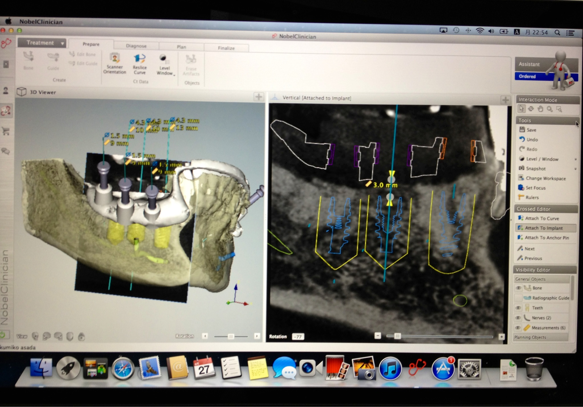Click Attach To Curve
Image resolution: width=583 pixels, height=407 pixels.
tap(539, 218)
